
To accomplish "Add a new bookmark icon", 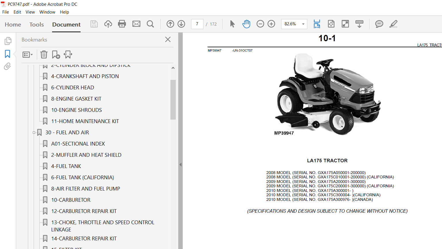I will point(56,54).
